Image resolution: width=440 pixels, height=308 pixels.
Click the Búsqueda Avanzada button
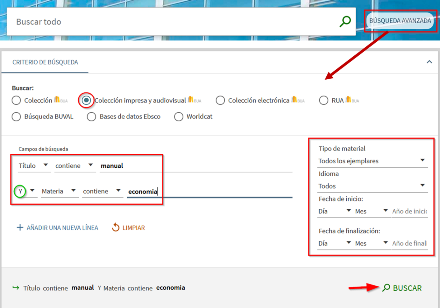[400, 21]
